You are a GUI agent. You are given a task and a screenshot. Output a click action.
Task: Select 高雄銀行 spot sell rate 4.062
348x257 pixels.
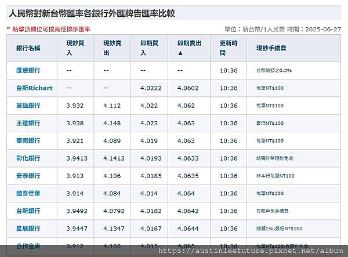[x=186, y=106]
